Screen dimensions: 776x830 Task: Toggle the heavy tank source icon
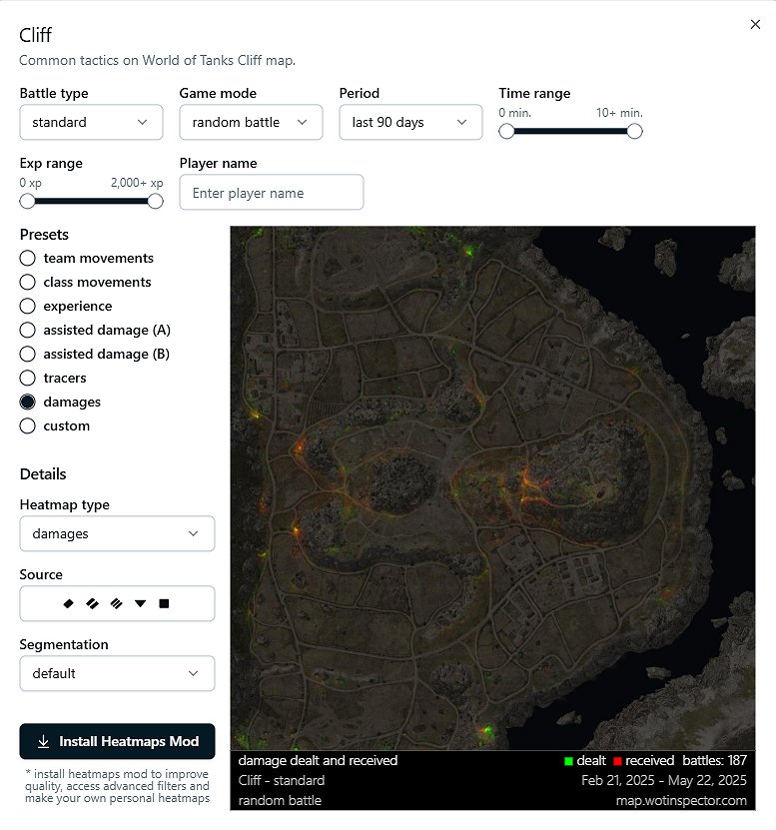pyautogui.click(x=116, y=603)
